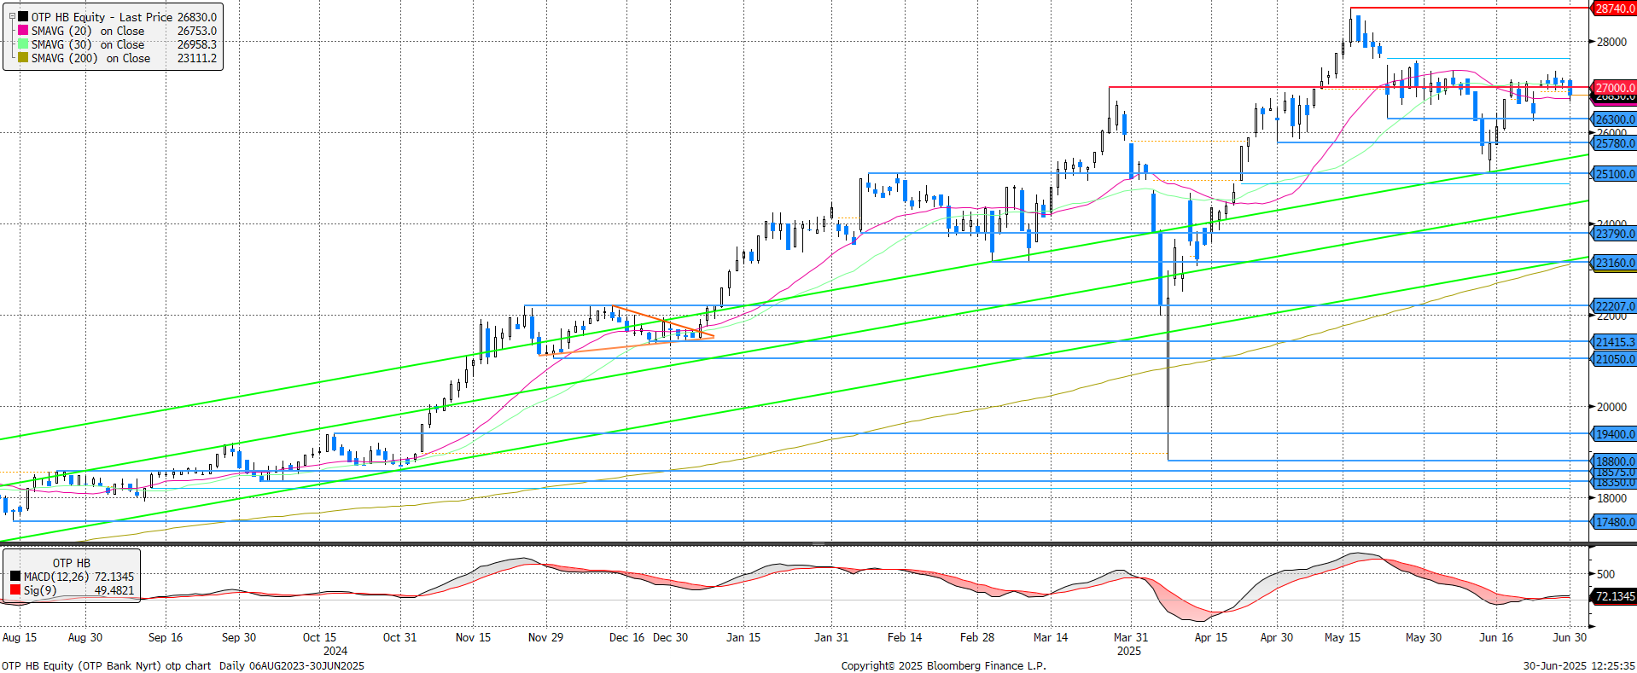Viewport: 1637px width, 673px height.
Task: Click the red Sig(9) color swatch
Action: pos(15,589)
